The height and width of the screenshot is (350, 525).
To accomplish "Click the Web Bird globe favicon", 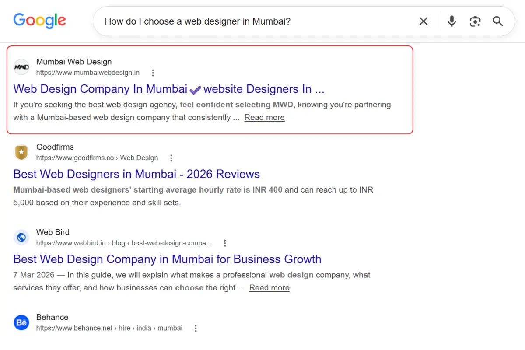I will tap(21, 238).
